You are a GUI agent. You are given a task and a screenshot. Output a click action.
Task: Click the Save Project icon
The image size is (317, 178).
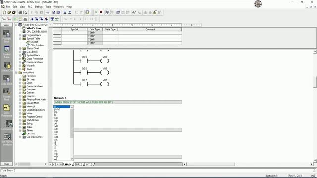click(14, 12)
